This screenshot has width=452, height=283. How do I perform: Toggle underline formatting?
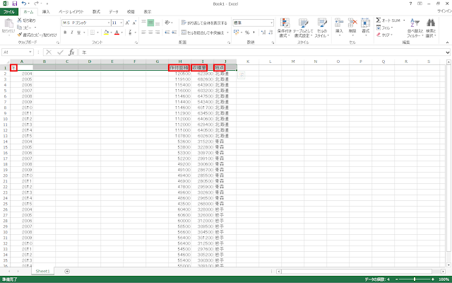click(78, 33)
